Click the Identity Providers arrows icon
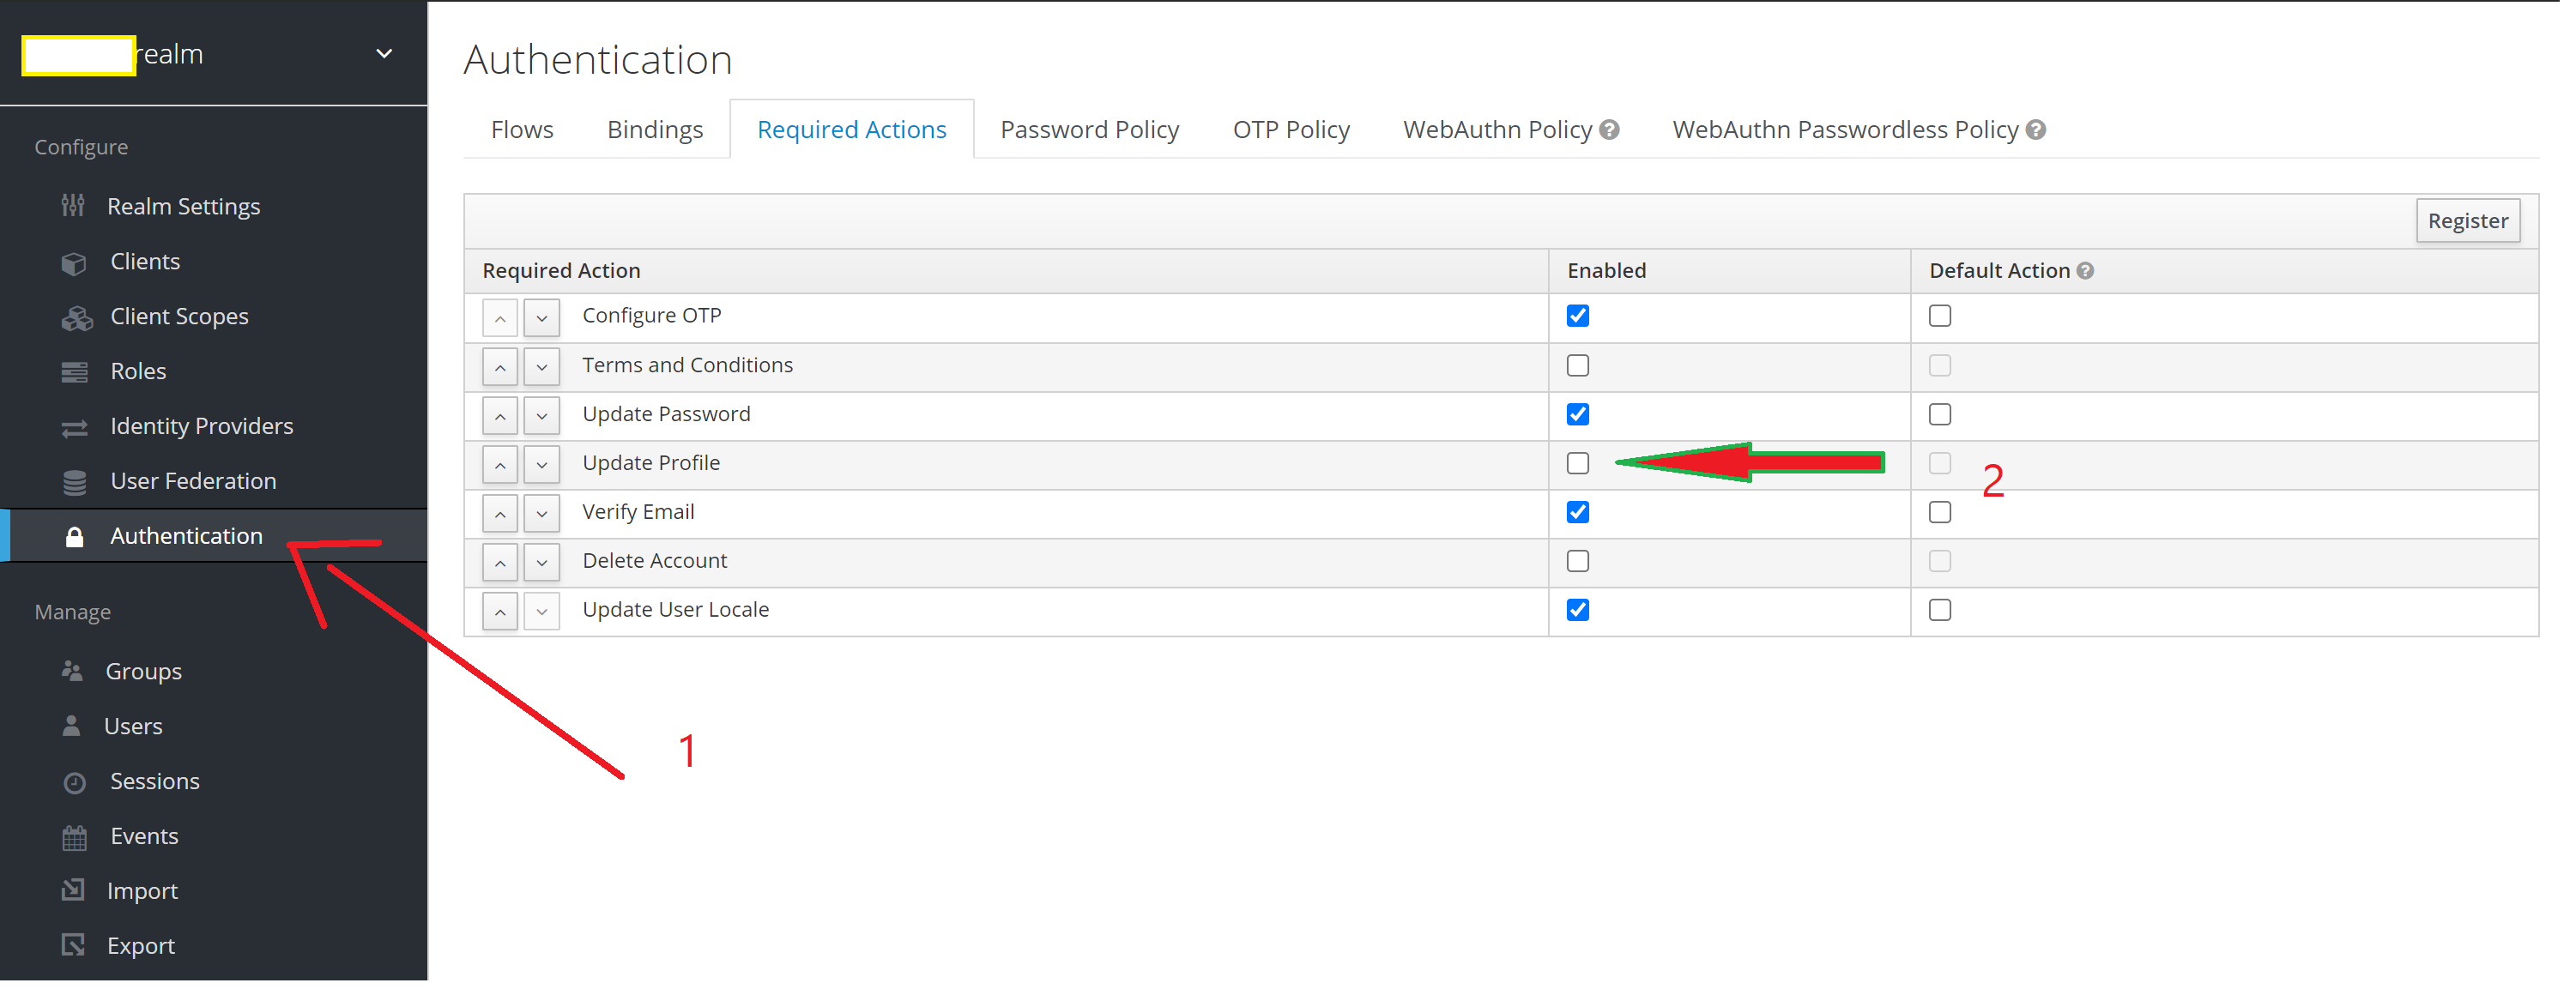 click(75, 428)
